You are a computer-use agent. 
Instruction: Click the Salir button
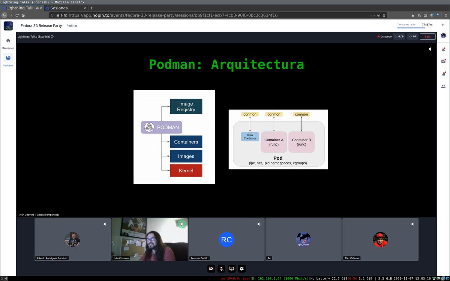428,36
